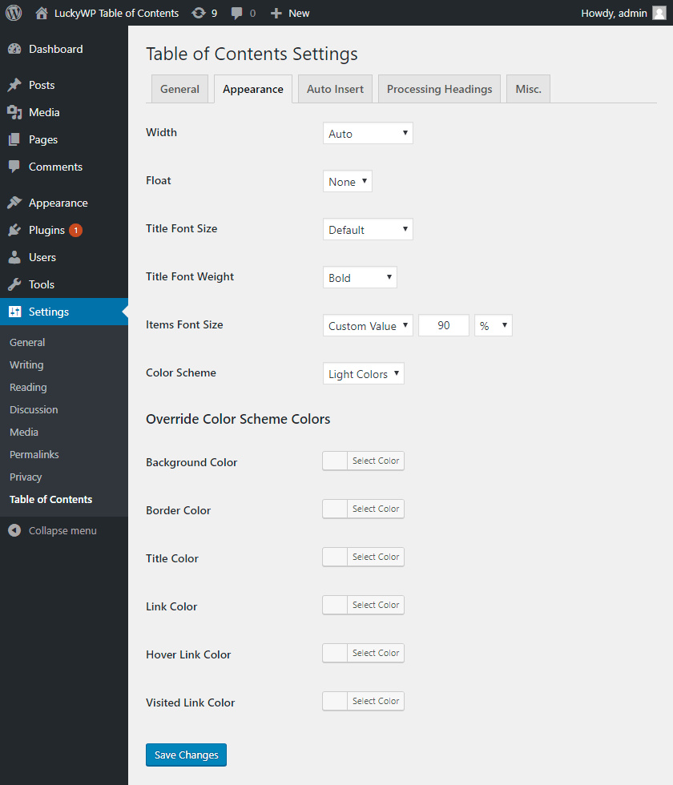Open the Color Scheme dropdown

click(364, 374)
